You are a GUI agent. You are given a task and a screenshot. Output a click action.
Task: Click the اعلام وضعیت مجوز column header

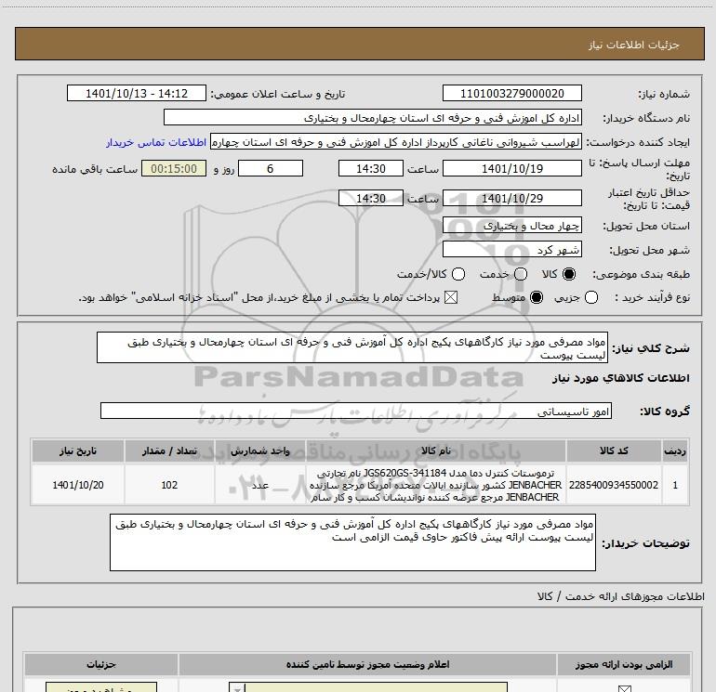[367, 664]
